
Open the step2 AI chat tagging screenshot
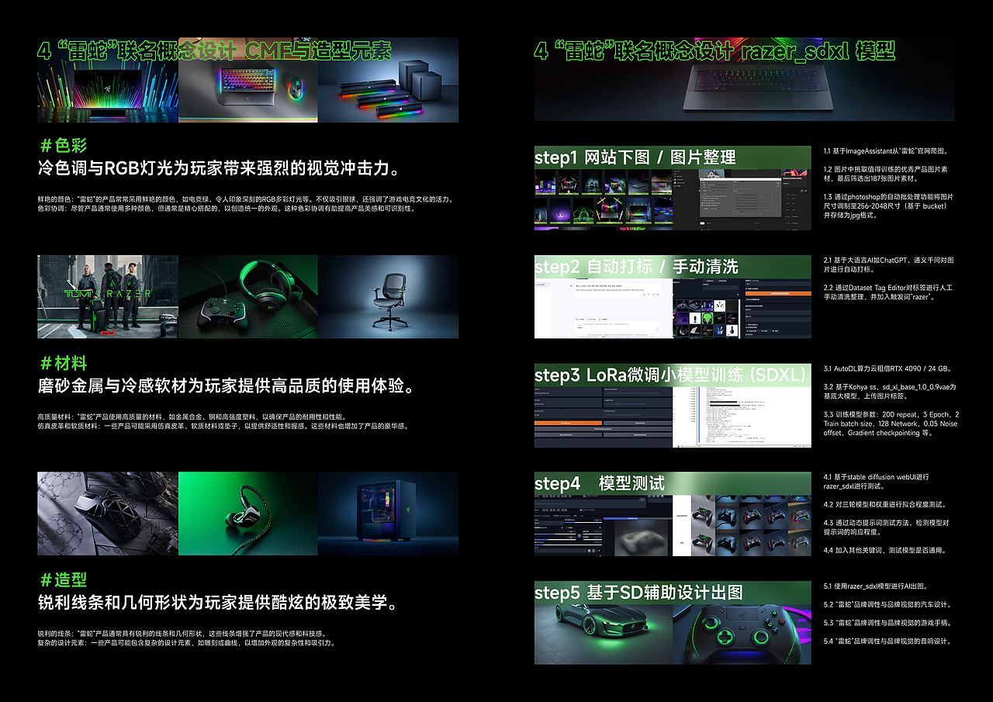tap(604, 309)
